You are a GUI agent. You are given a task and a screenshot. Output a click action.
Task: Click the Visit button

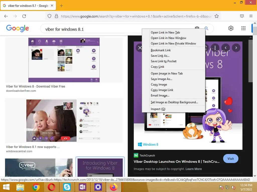click(x=231, y=158)
